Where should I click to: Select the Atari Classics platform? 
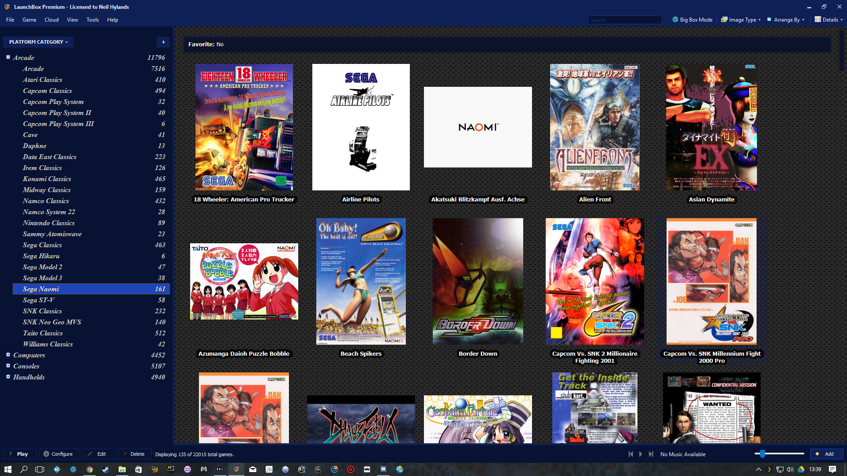[x=91, y=79]
